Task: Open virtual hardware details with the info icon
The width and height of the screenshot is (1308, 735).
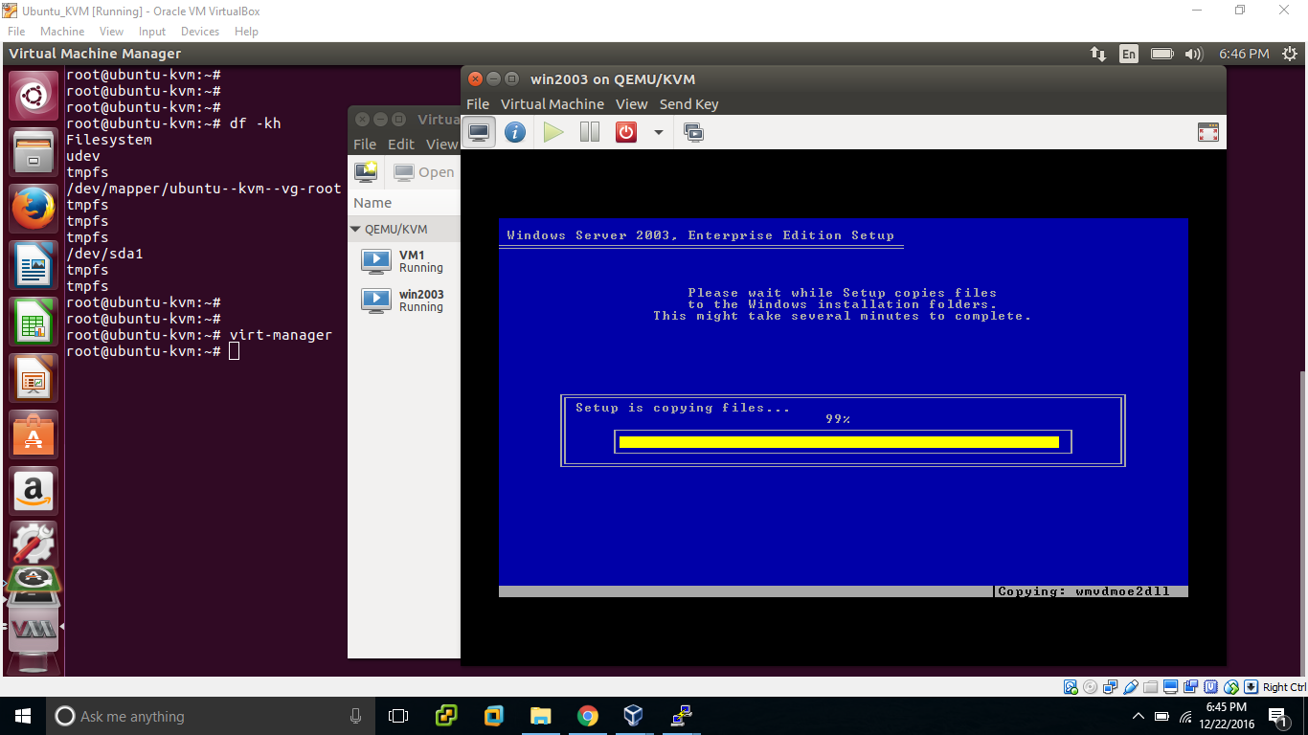Action: coord(515,132)
